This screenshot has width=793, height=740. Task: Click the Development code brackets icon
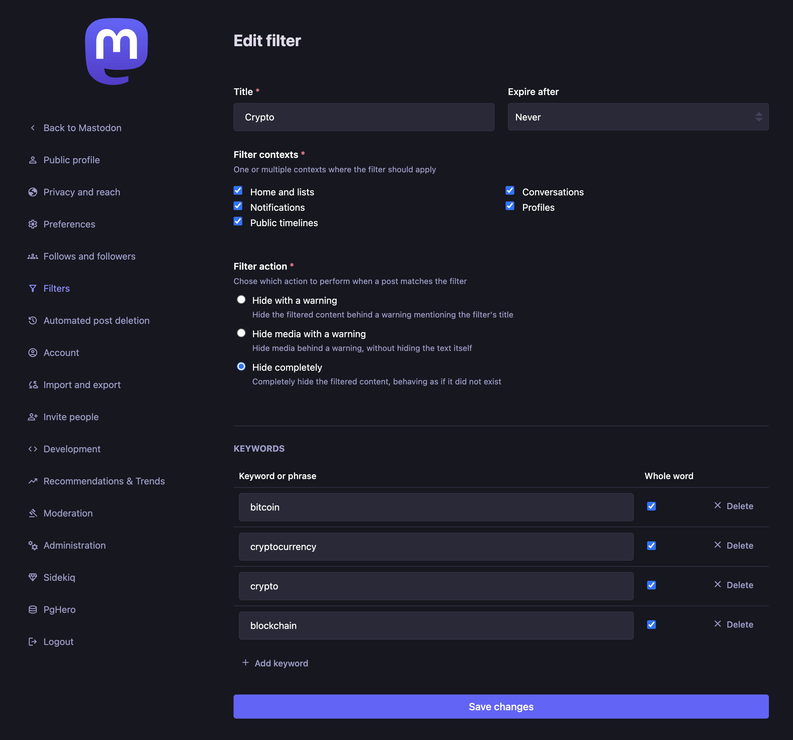[33, 449]
